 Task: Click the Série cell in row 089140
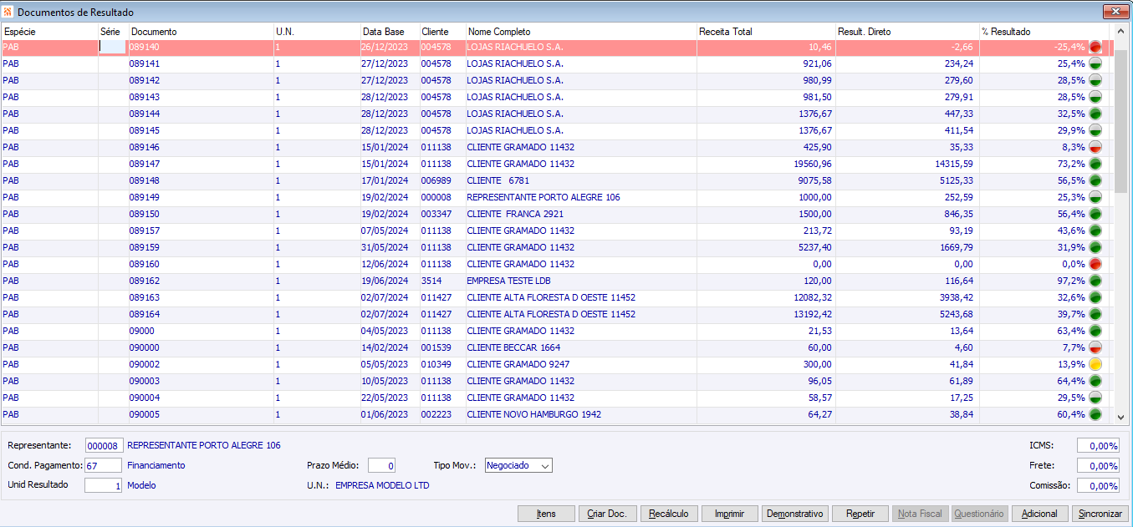tap(113, 47)
